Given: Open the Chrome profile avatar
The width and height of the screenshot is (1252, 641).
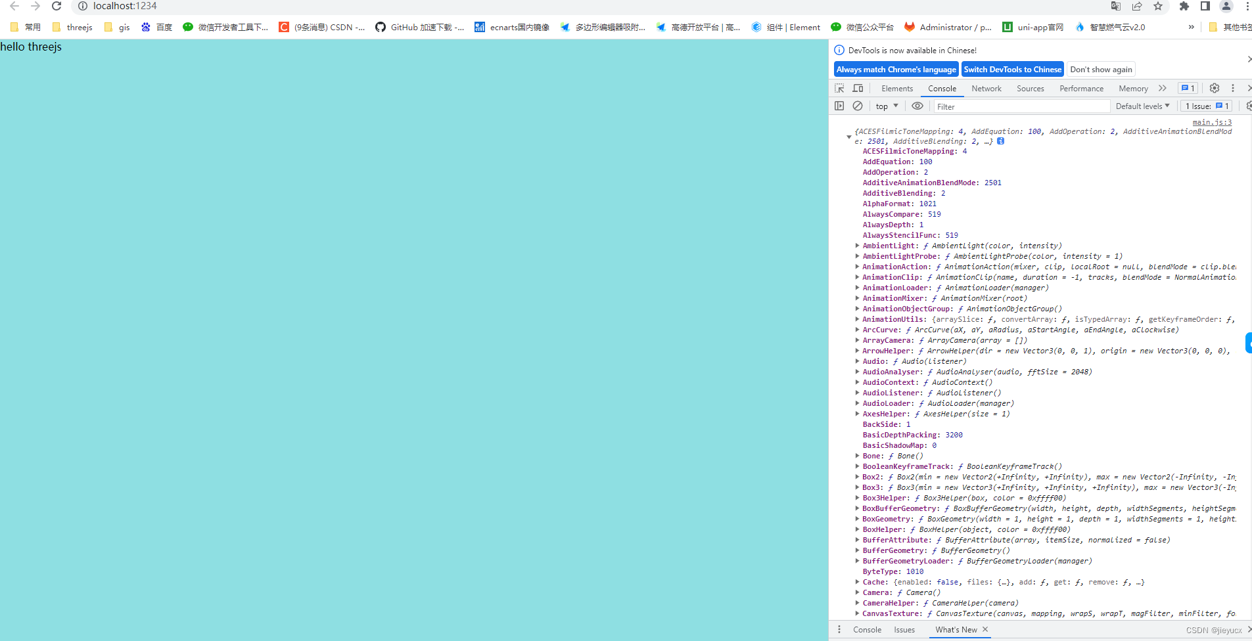Looking at the screenshot, I should [1226, 6].
